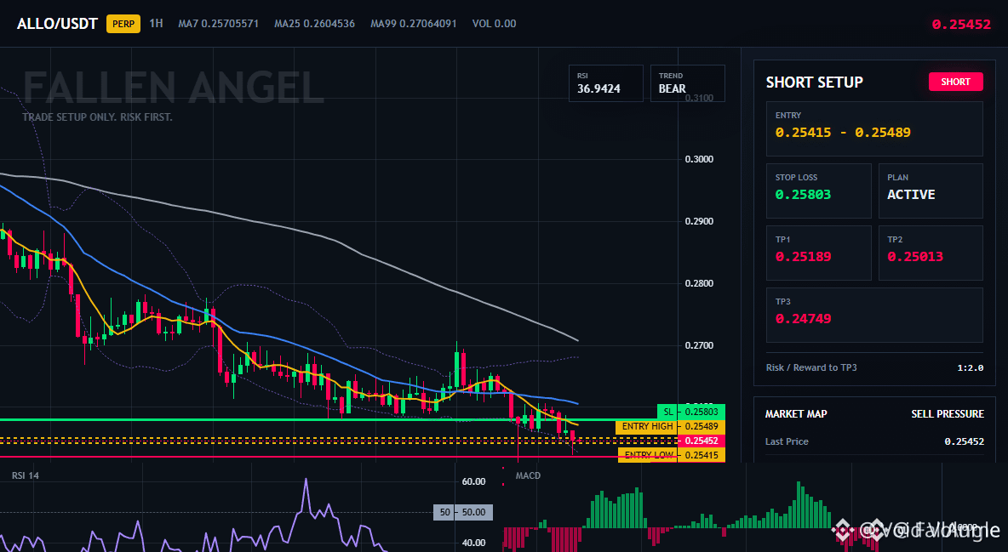Viewport: 1008px width, 552px height.
Task: Click the Last Price value 0.25452
Action: point(965,441)
